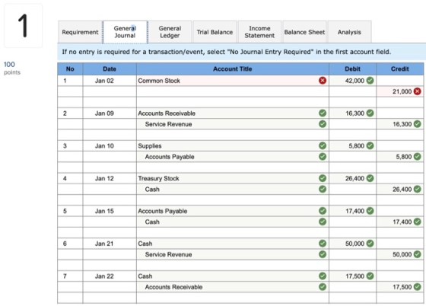Click the green check beside the 16,300 credit
The width and height of the screenshot is (426, 306).
pyautogui.click(x=418, y=124)
